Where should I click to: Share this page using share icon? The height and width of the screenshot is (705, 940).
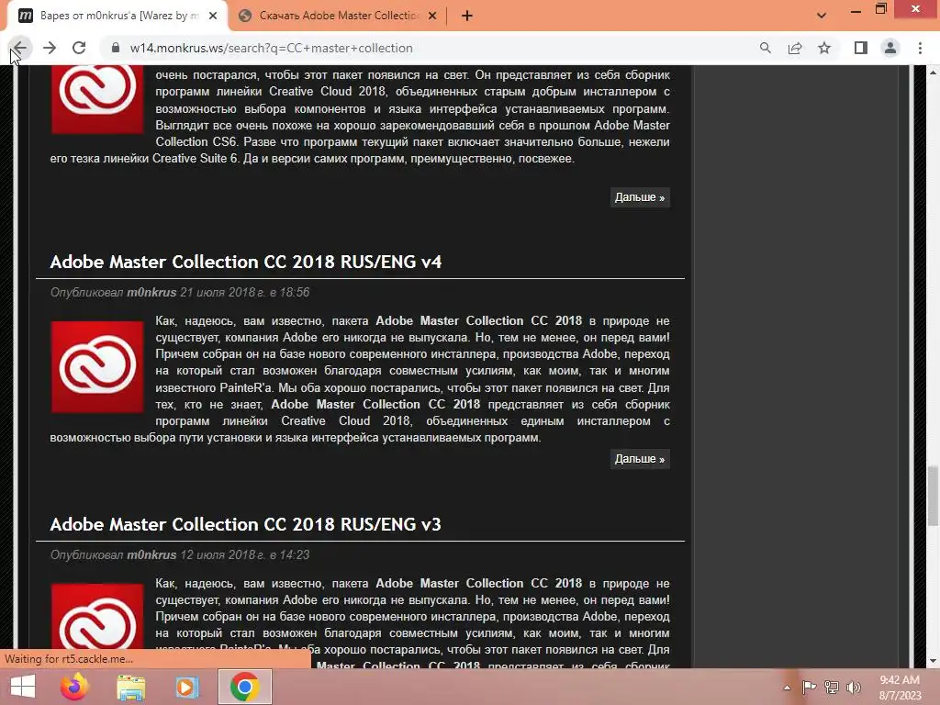(x=795, y=48)
